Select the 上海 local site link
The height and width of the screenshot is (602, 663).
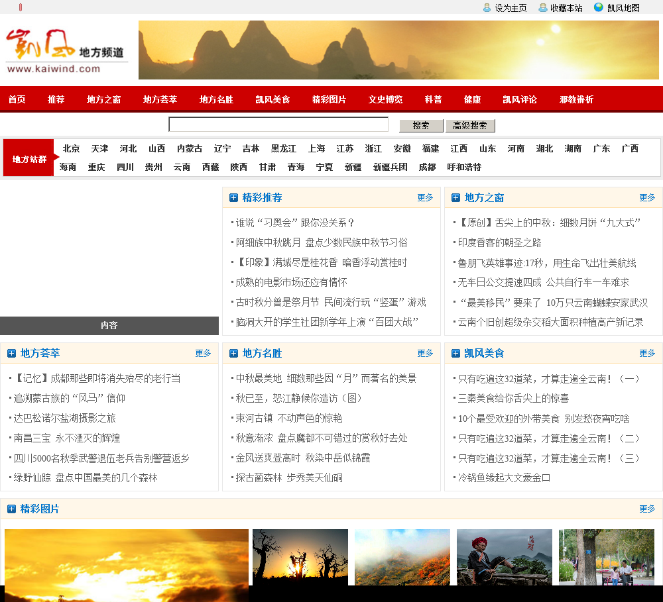(316, 149)
